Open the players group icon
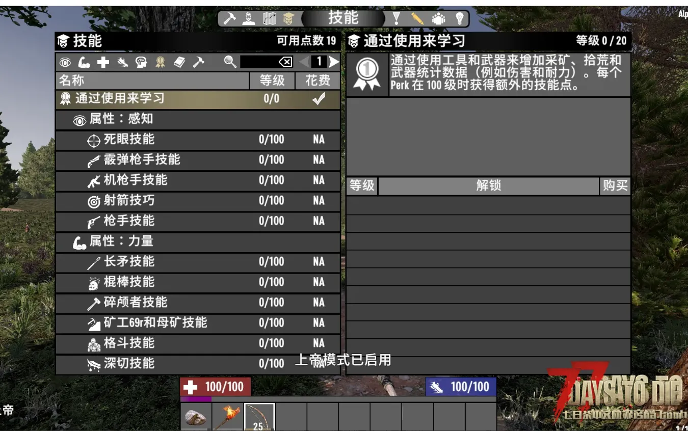The image size is (688, 431). coord(438,19)
